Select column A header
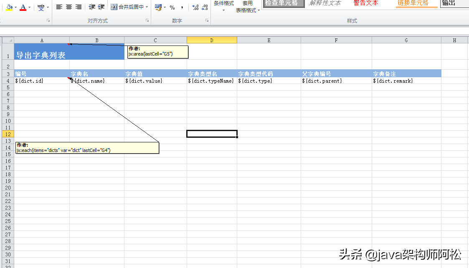Image resolution: width=469 pixels, height=268 pixels. [x=42, y=40]
